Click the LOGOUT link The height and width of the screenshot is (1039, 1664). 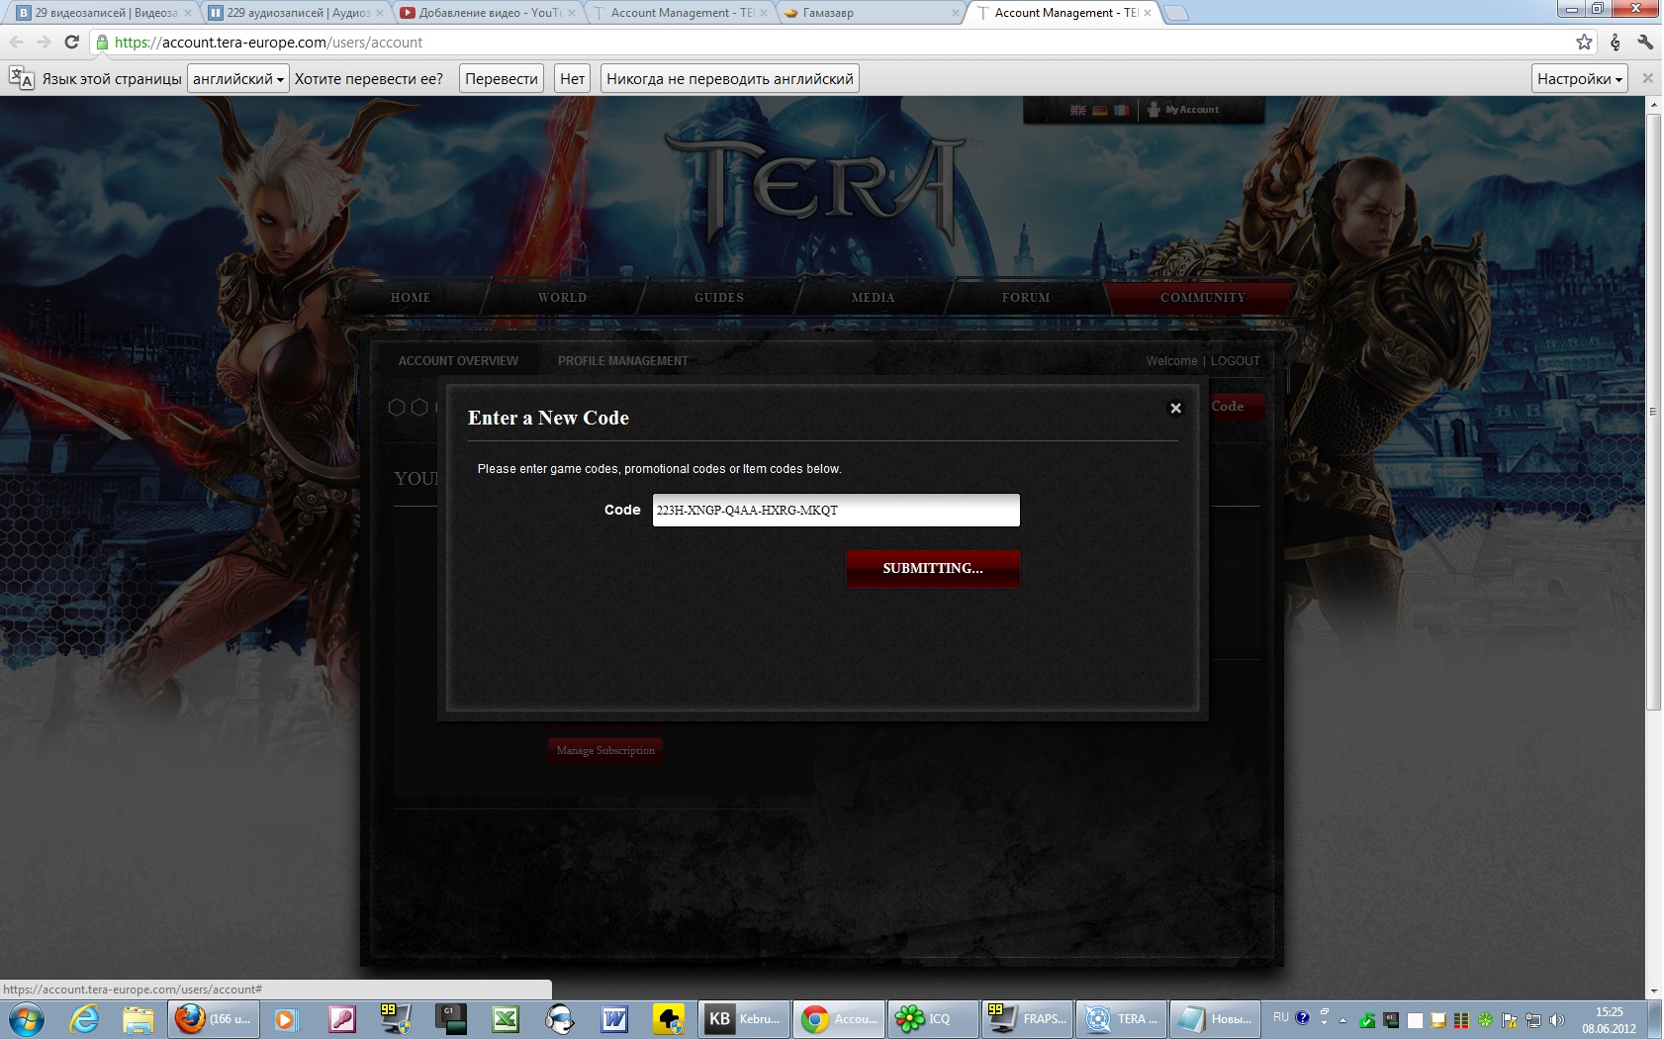[1236, 361]
